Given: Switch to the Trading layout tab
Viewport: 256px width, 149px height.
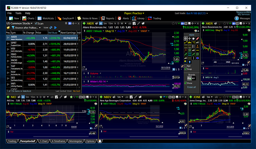Looking at the screenshot, I should pos(12,141).
